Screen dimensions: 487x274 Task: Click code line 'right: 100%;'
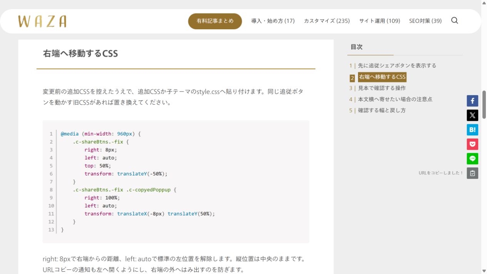click(102, 198)
